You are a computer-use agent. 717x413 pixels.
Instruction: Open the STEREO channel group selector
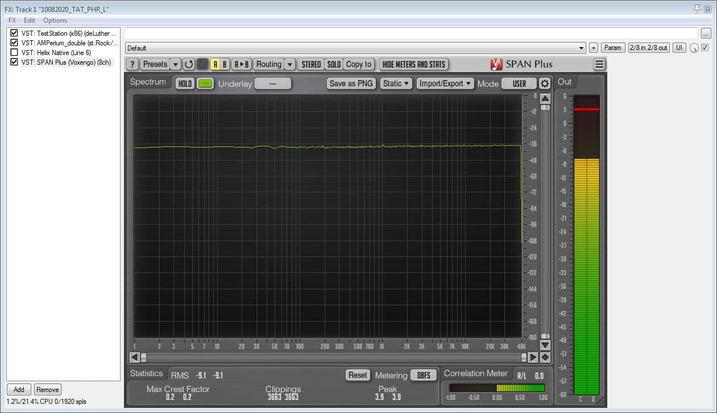coord(311,64)
